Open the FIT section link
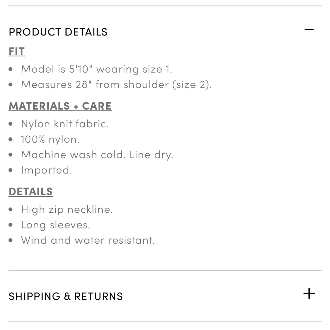Screen dimensions: 330x330 (x=16, y=51)
